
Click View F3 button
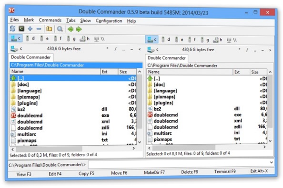[x=24, y=174]
